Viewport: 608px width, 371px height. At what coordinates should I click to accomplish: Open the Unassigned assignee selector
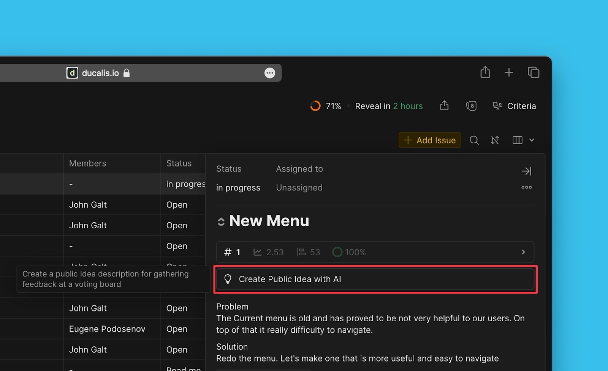point(299,187)
